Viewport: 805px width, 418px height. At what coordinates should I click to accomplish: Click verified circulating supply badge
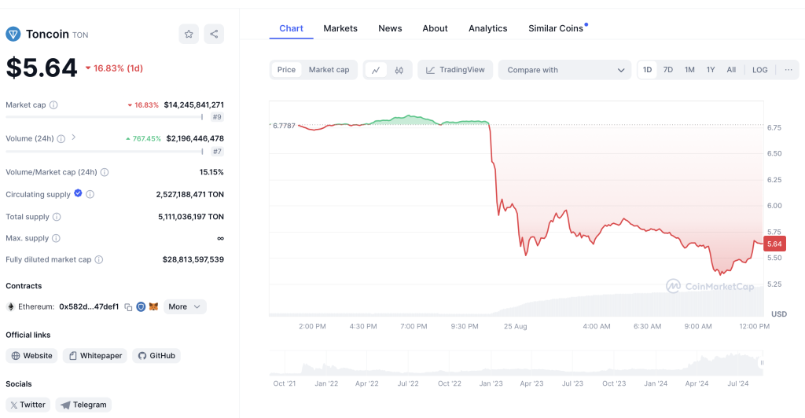[x=78, y=193]
